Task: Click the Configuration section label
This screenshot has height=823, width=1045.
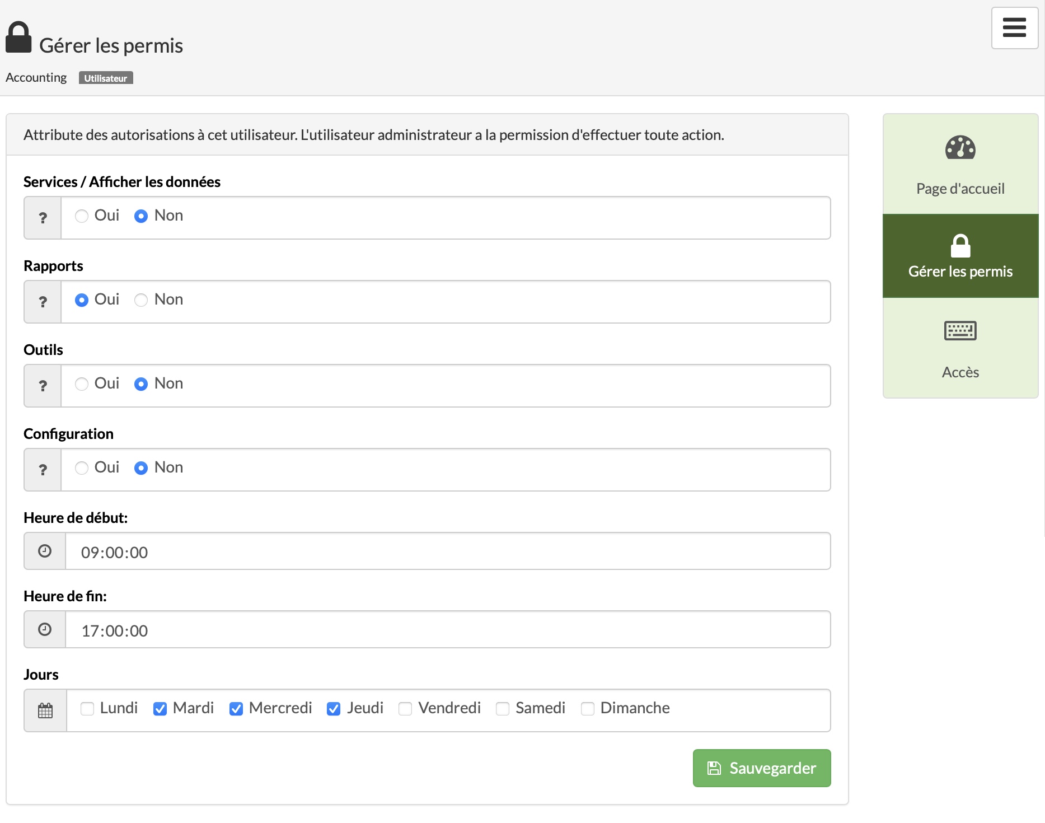Action: tap(68, 434)
